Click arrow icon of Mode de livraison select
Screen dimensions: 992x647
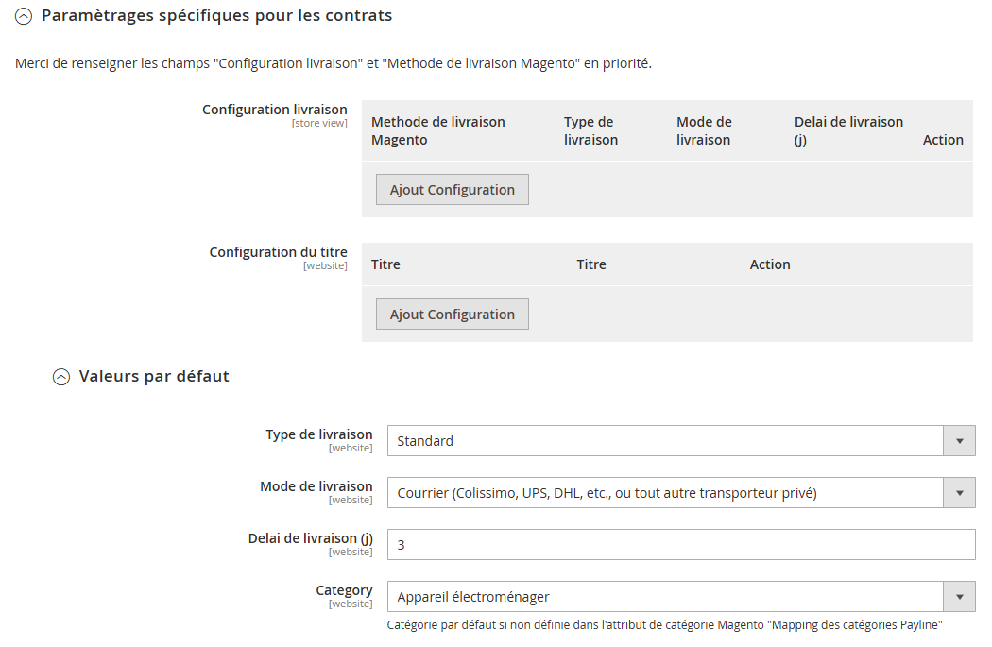[x=959, y=493]
